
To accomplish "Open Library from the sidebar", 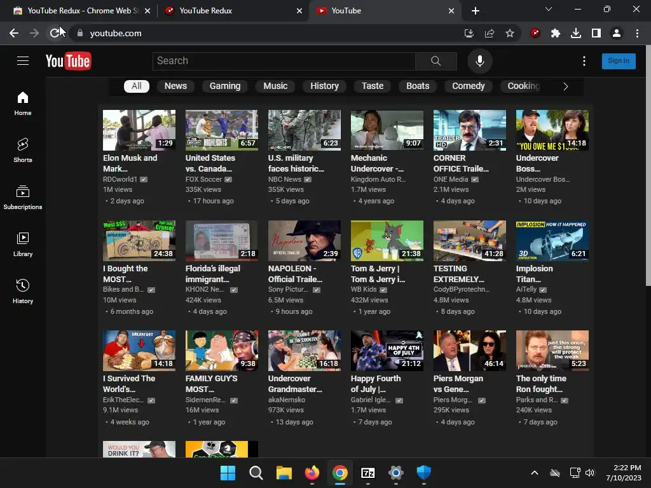I will 23,245.
